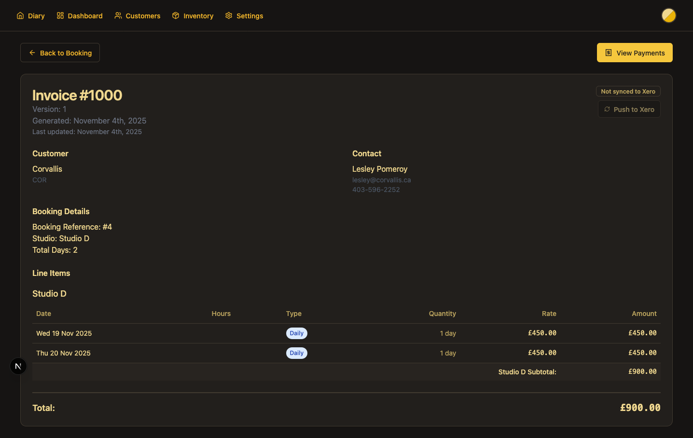The width and height of the screenshot is (693, 438).
Task: Click the 'Not synced to Xero' status pill
Action: (x=628, y=91)
